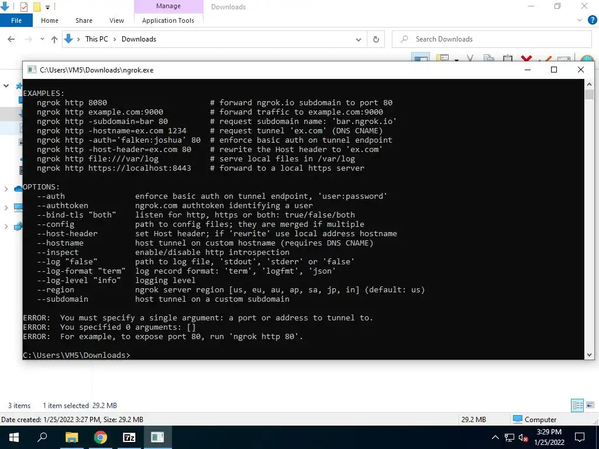Viewport: 599px width, 449px height.
Task: Open the address bar history dropdown
Action: point(359,39)
